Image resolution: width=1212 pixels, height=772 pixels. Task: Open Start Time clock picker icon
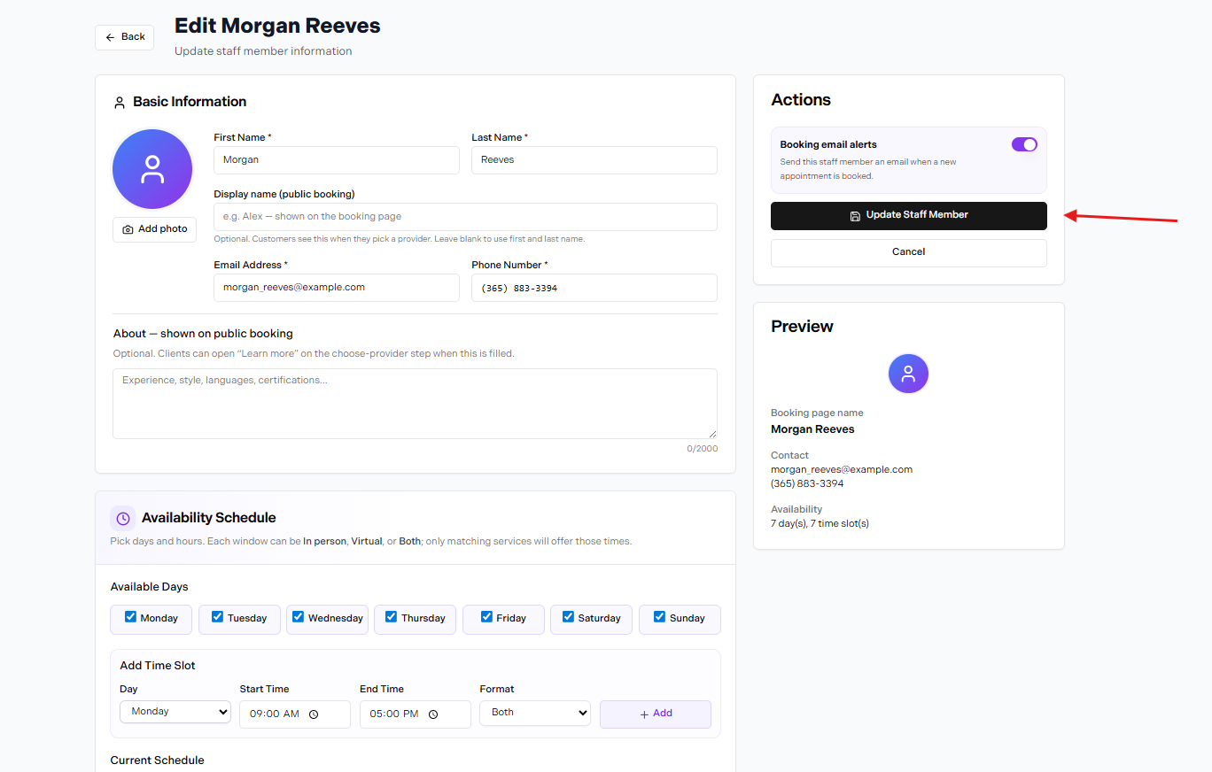pyautogui.click(x=314, y=714)
